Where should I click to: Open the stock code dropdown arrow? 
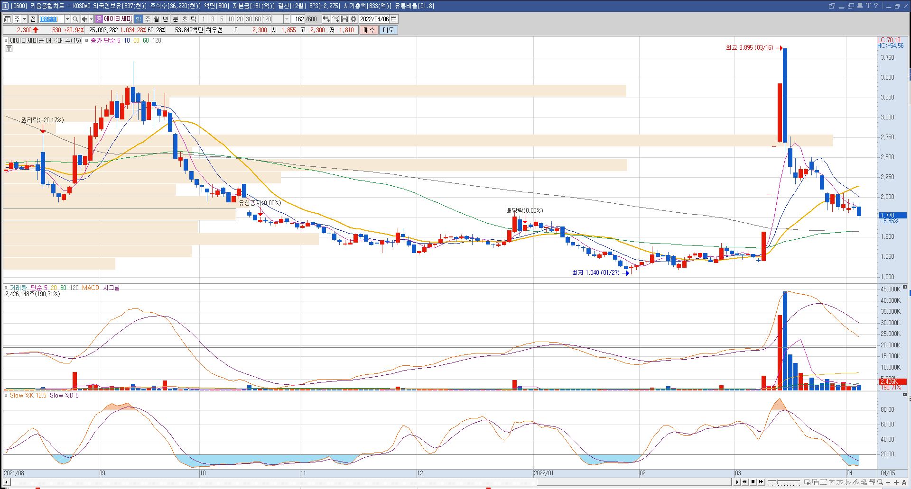[67, 19]
